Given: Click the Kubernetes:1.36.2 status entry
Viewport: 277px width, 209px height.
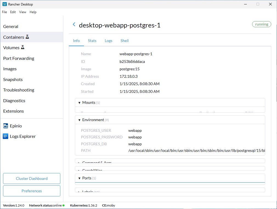Looking at the screenshot, I should click(x=84, y=205).
